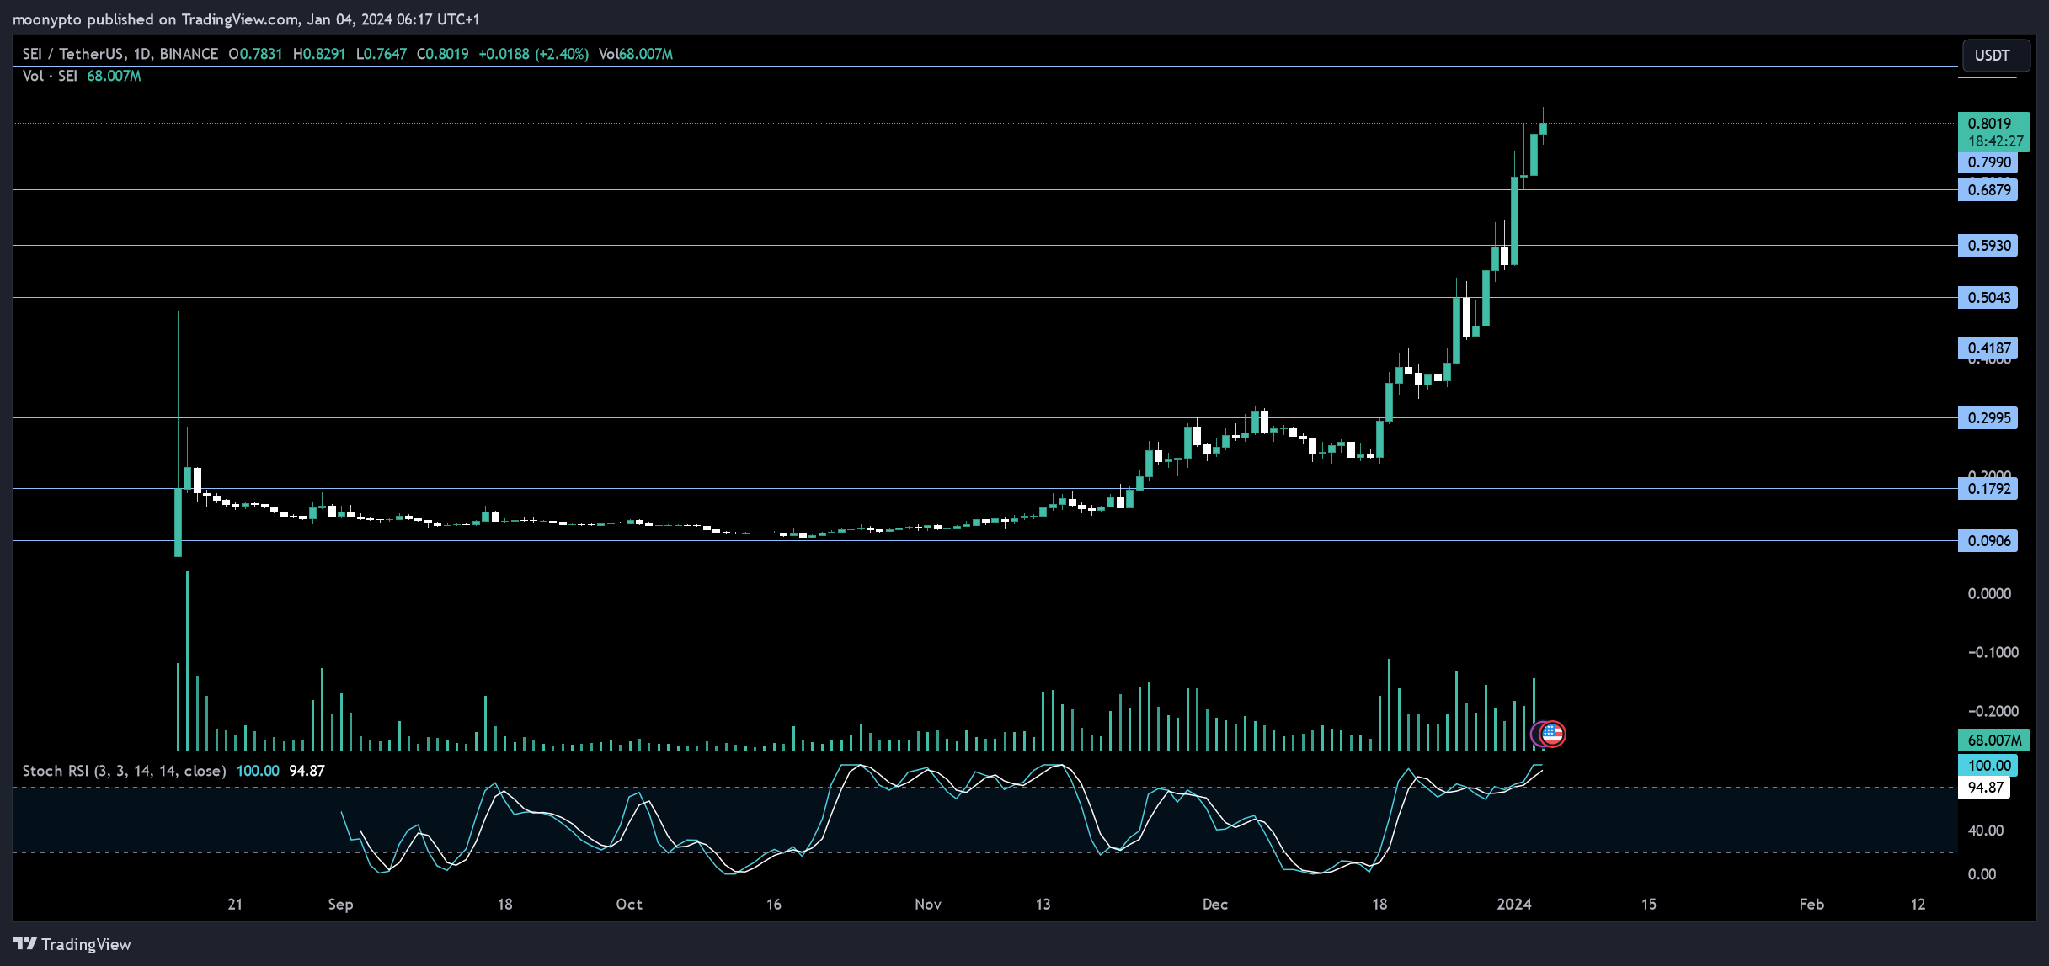Click the Sep label on time axis
Image resolution: width=2049 pixels, height=966 pixels.
[x=340, y=905]
